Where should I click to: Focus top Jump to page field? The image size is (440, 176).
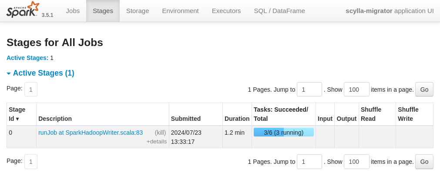click(309, 90)
